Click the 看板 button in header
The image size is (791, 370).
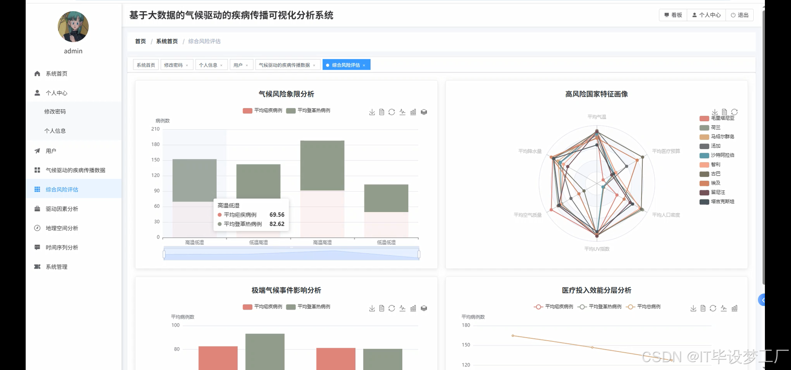coord(673,15)
